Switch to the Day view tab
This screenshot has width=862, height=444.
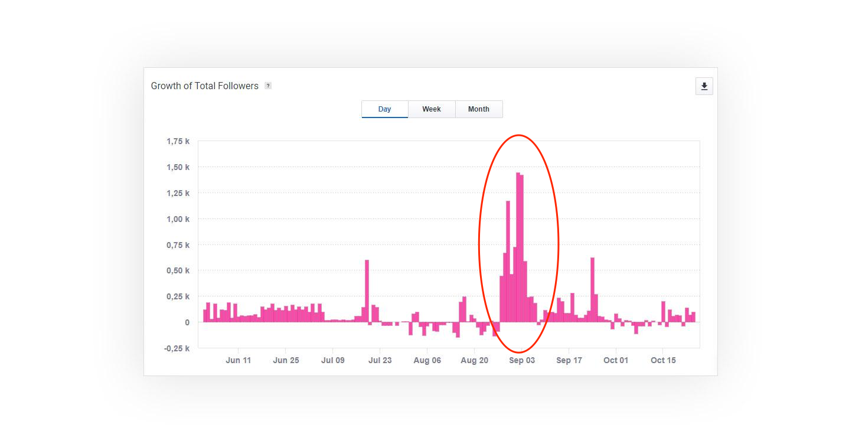point(384,109)
